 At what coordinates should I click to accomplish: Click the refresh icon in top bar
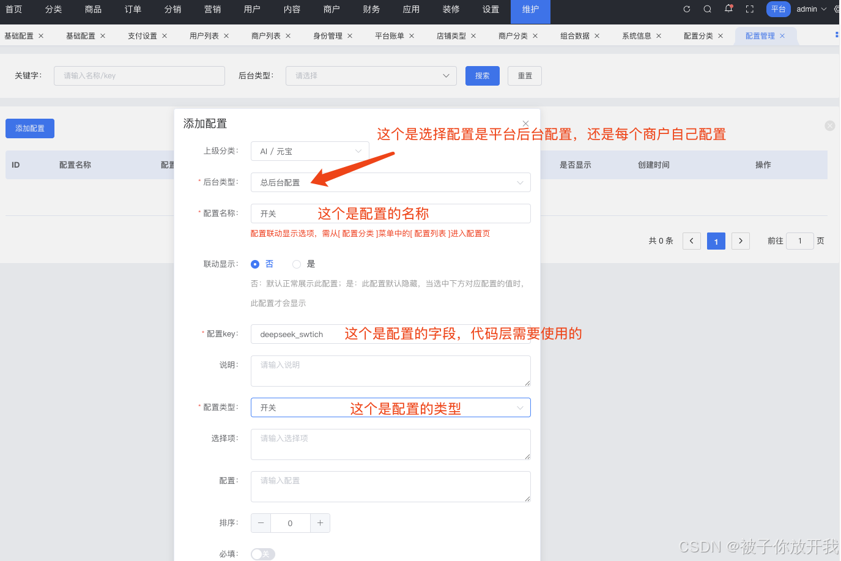(687, 9)
